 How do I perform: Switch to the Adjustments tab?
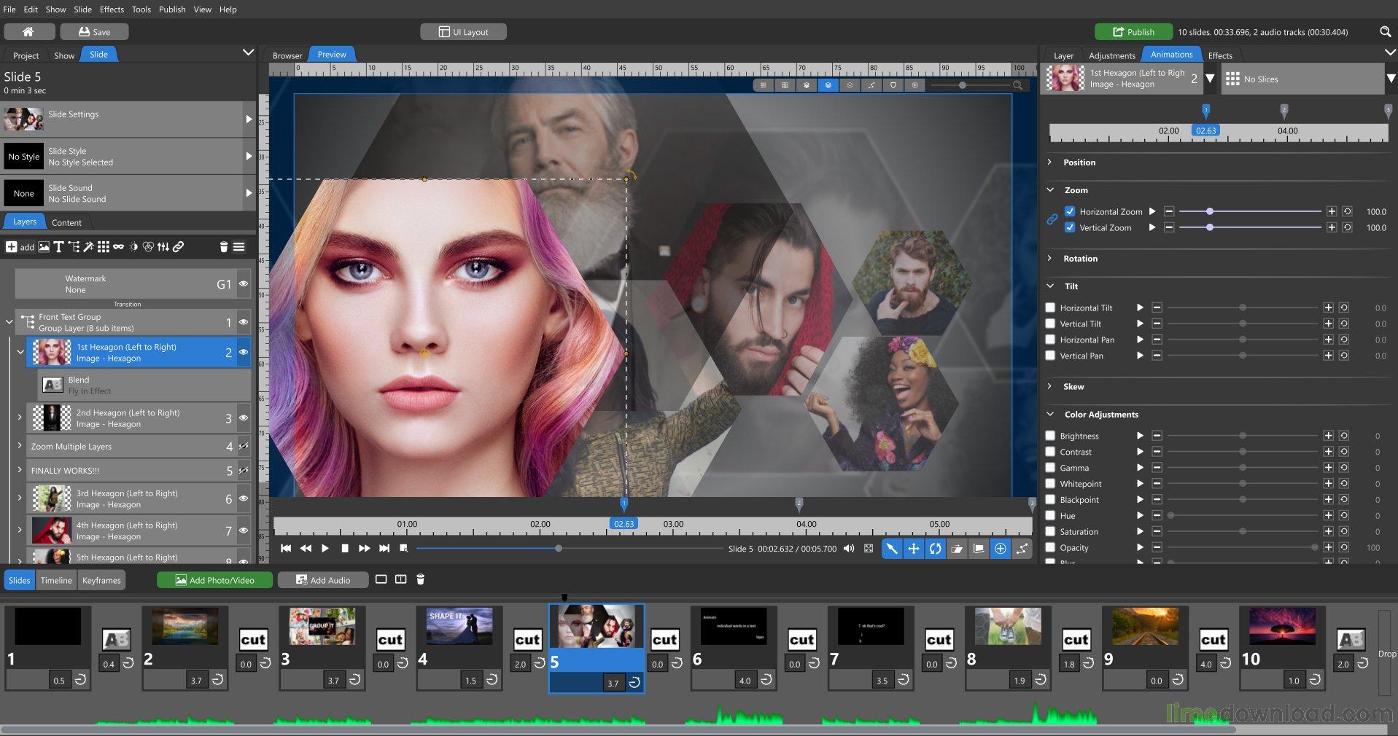[x=1111, y=55]
